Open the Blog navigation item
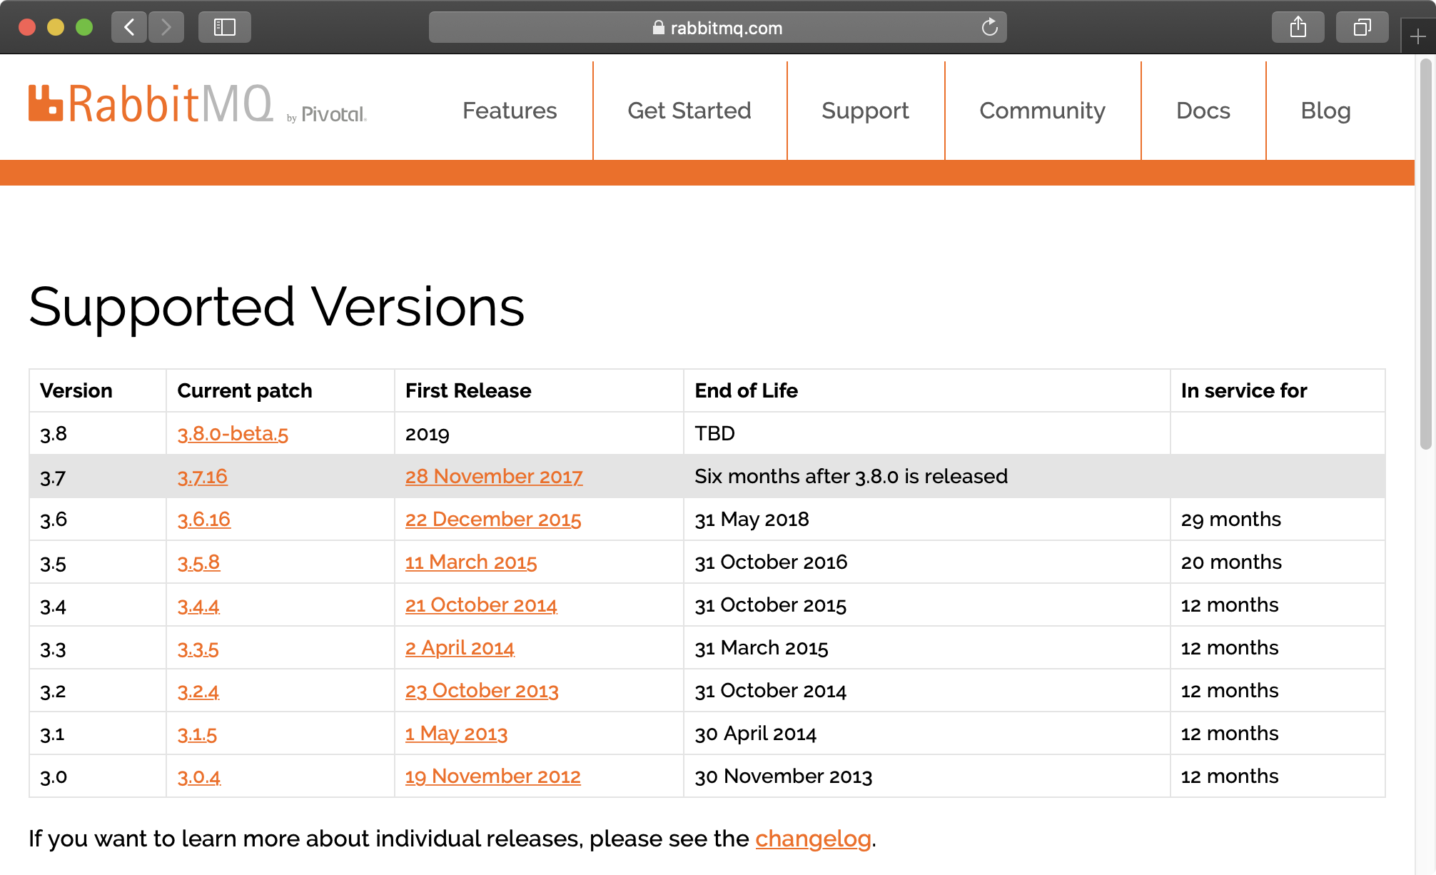This screenshot has width=1436, height=875. click(x=1325, y=111)
